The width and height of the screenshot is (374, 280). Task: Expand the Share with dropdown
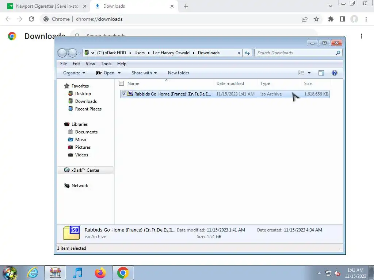144,73
